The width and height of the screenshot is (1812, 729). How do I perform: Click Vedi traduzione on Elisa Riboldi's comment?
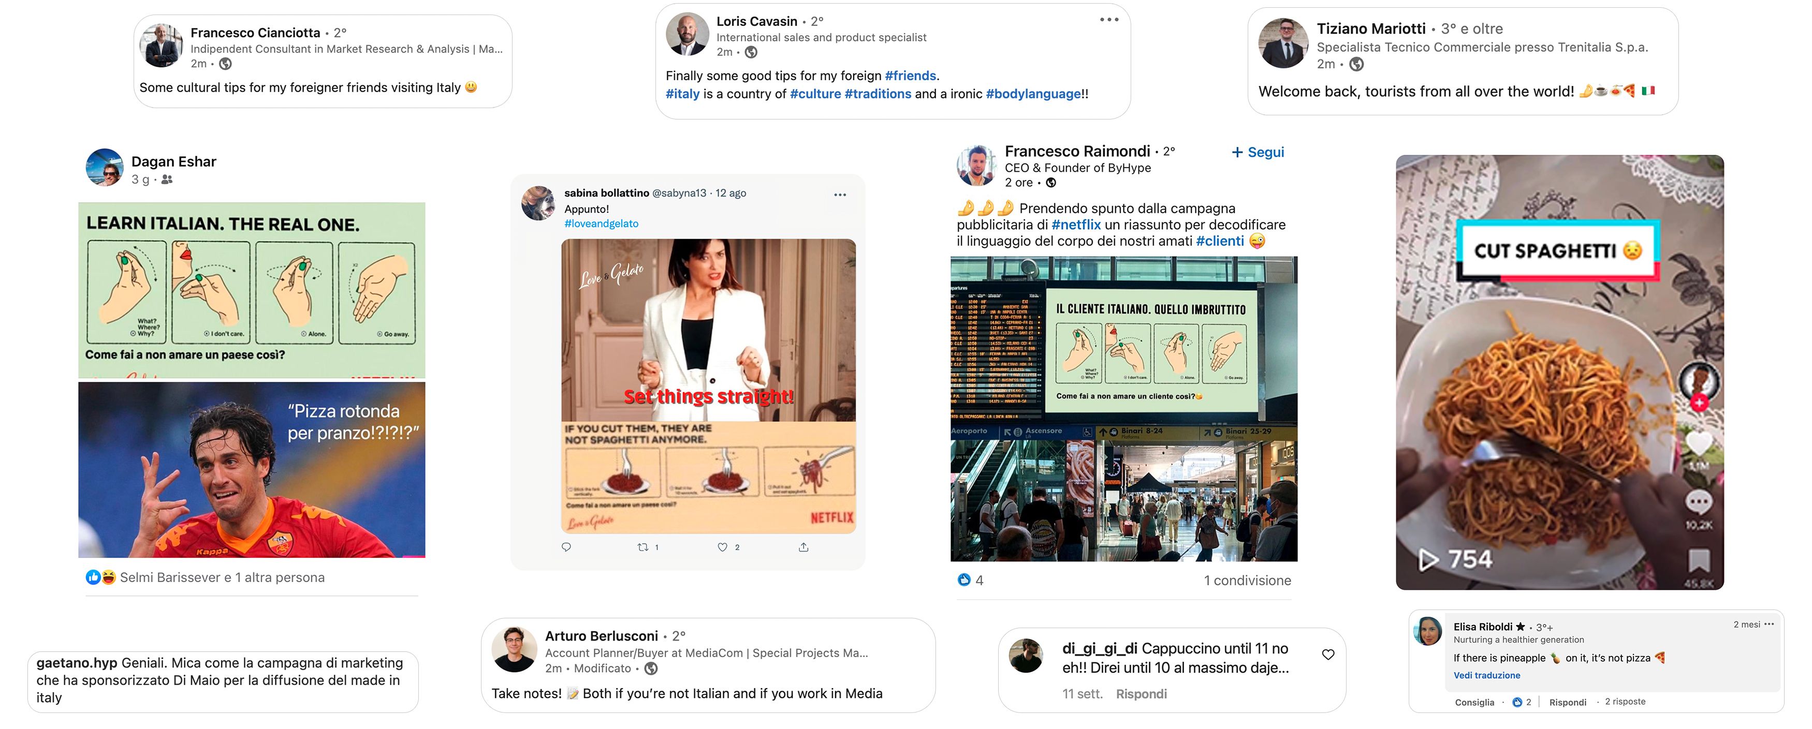click(1486, 675)
